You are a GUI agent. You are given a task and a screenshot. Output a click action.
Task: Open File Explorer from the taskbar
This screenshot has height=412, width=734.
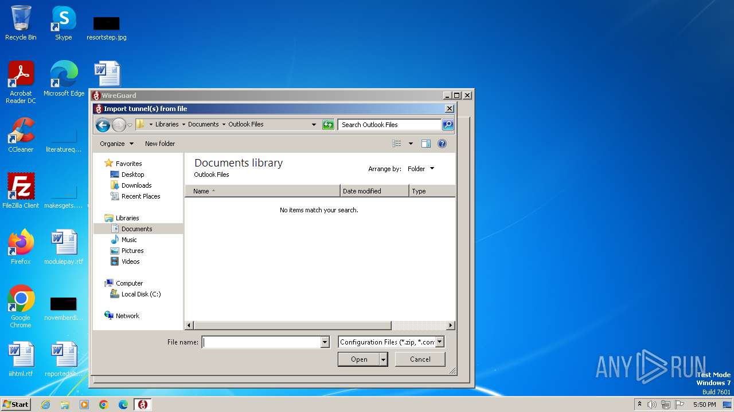(x=65, y=405)
